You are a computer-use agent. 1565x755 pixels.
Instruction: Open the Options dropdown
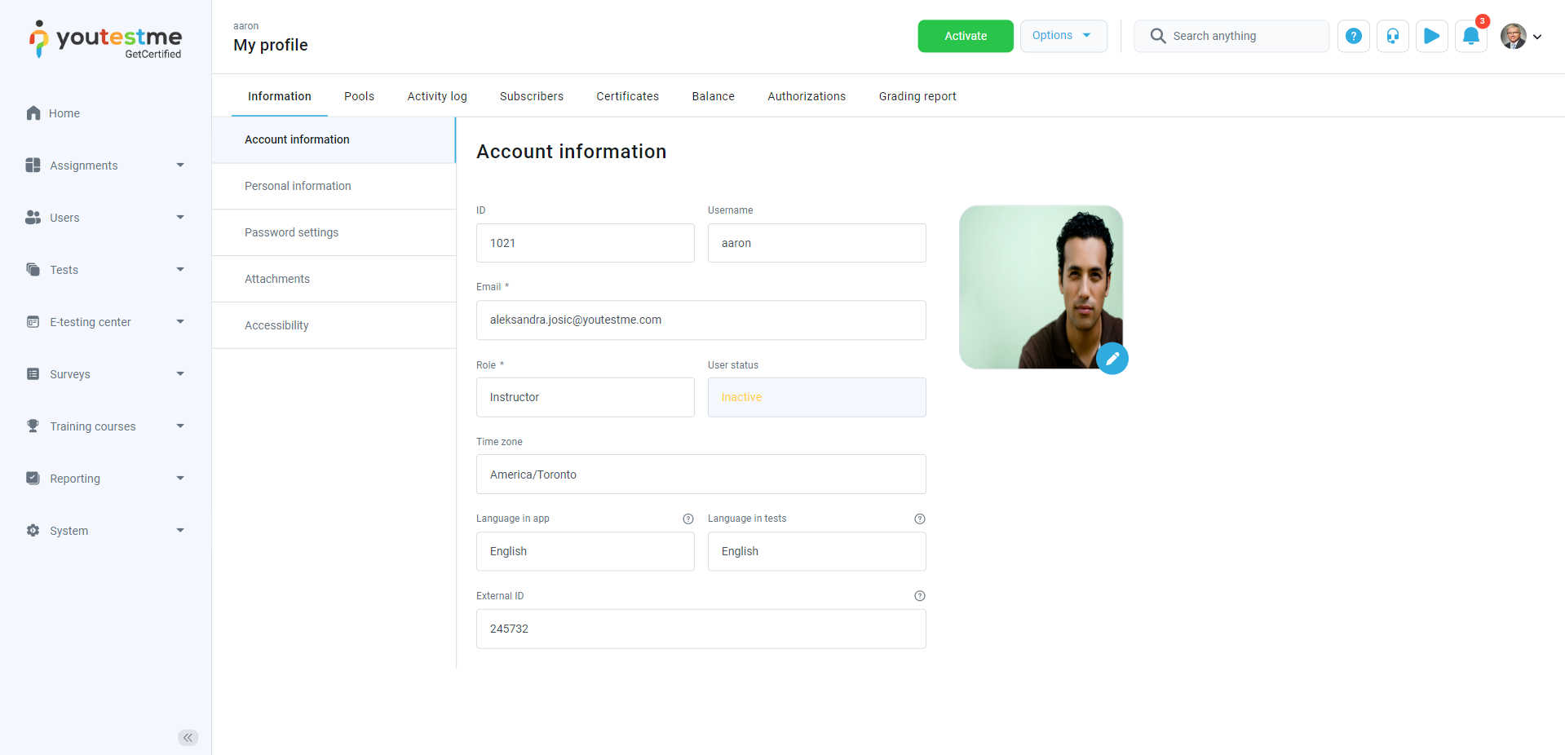click(x=1063, y=36)
